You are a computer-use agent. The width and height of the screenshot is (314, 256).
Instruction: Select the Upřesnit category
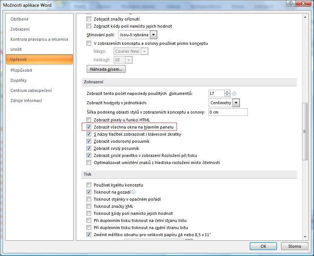[x=40, y=59]
